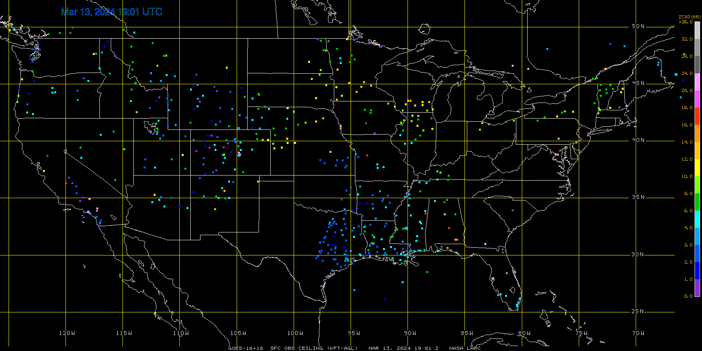This screenshot has height=351, width=702.
Task: Click the 'SFC OBS CEILING (KFT-AGL)' footer text
Action: pos(314,348)
